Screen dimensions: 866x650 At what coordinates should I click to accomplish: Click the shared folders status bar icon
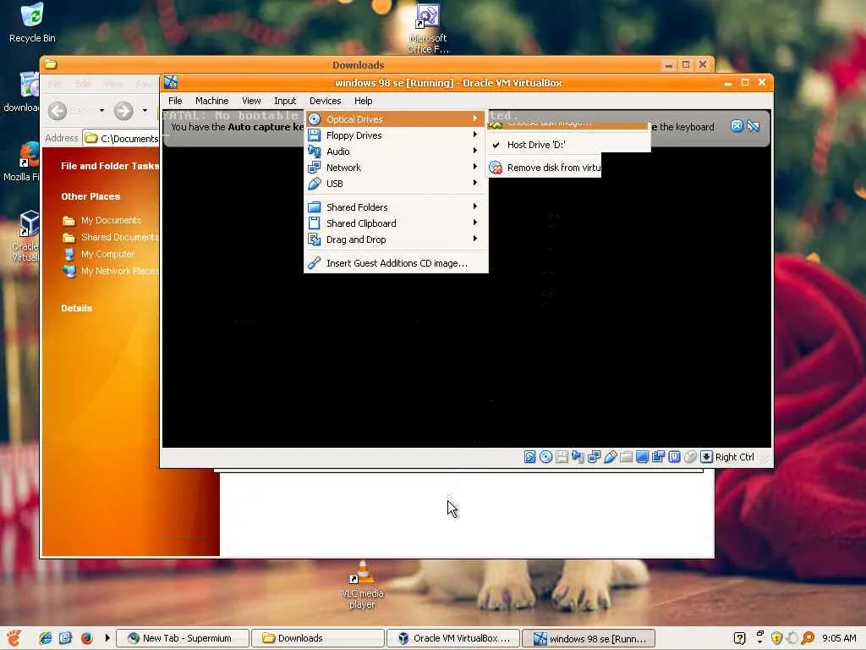[x=626, y=456]
